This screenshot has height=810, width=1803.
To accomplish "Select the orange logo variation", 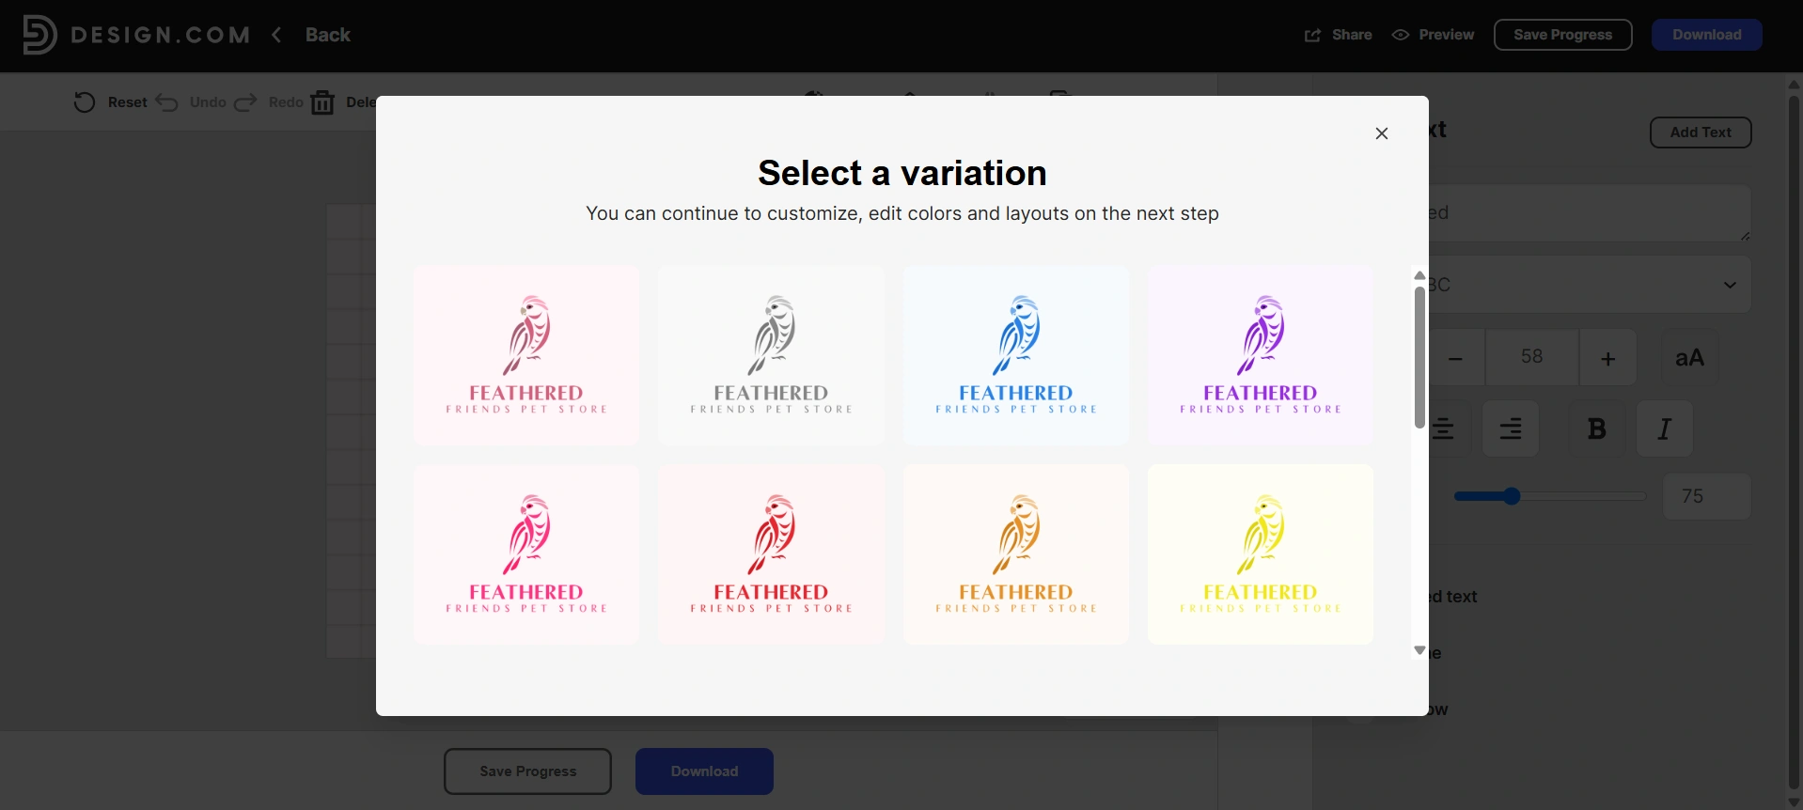I will pos(1016,554).
